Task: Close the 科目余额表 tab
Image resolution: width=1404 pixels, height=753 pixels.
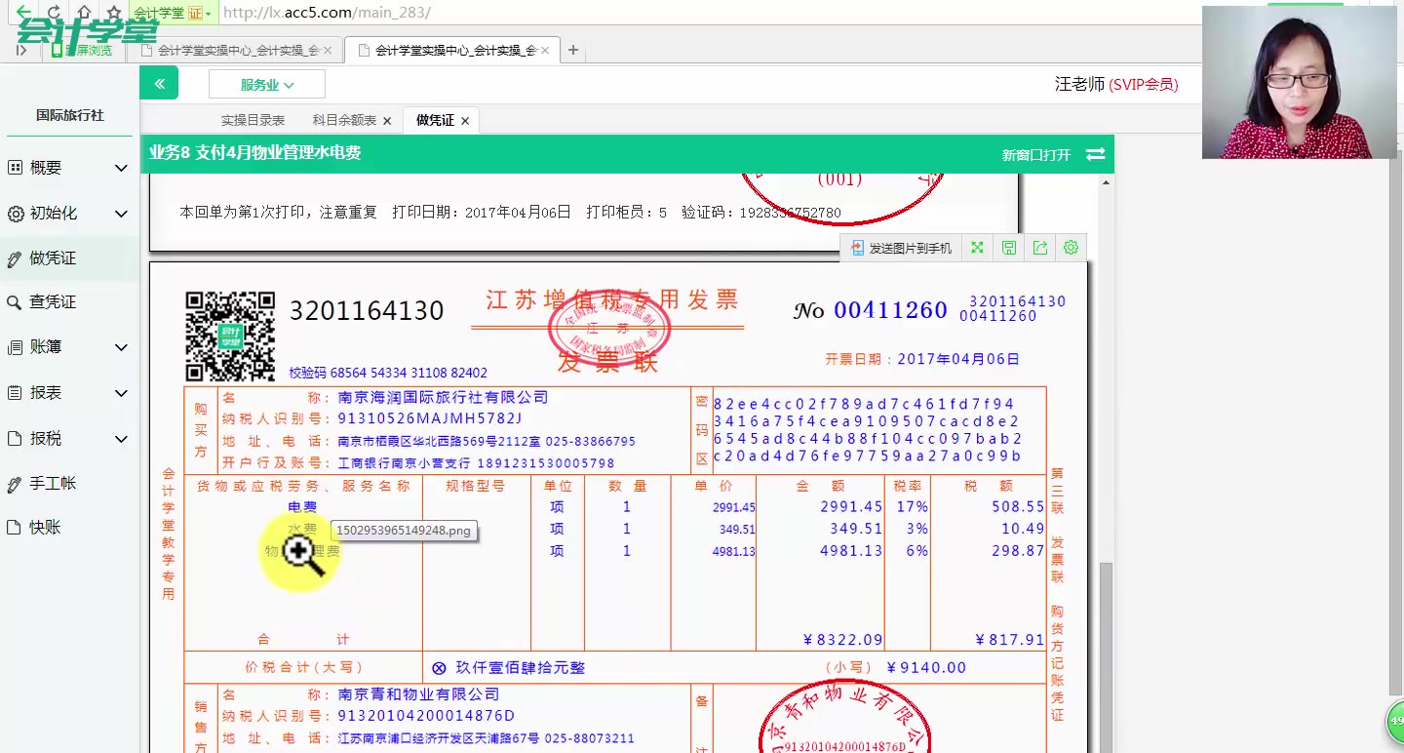Action: click(387, 121)
